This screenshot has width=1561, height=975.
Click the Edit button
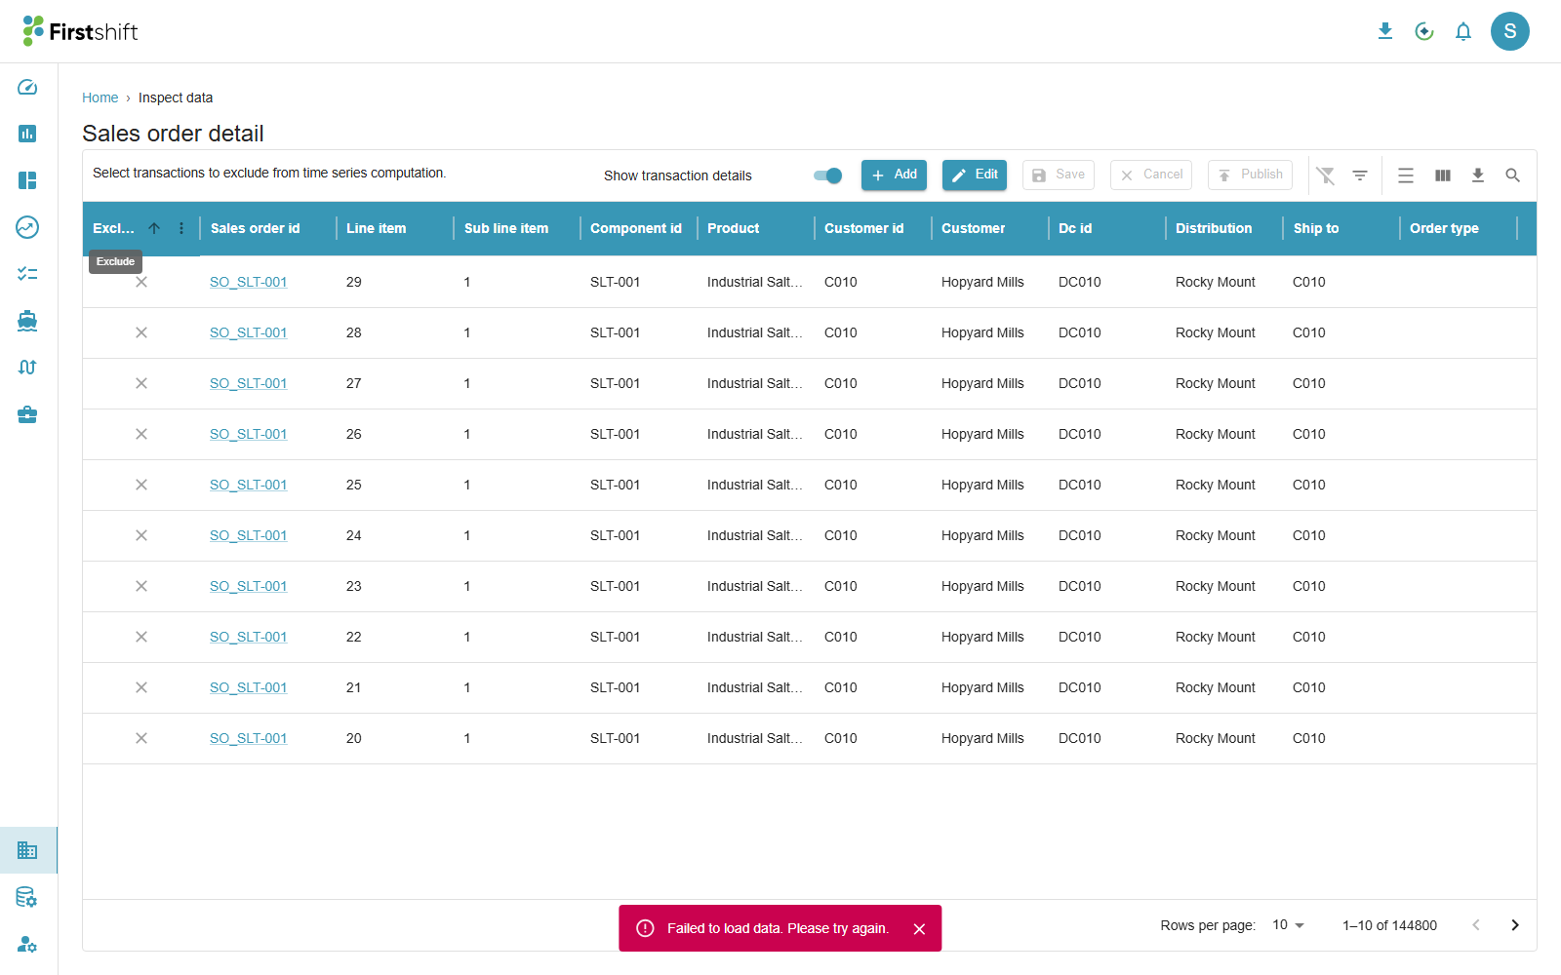click(975, 175)
